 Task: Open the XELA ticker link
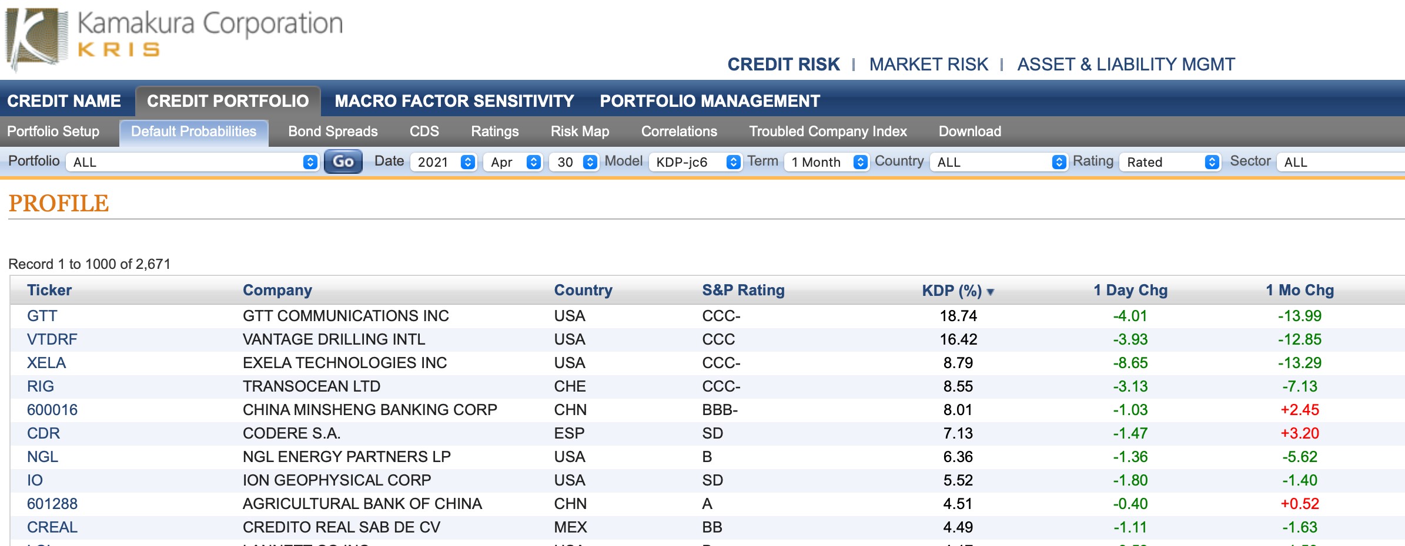click(x=46, y=363)
